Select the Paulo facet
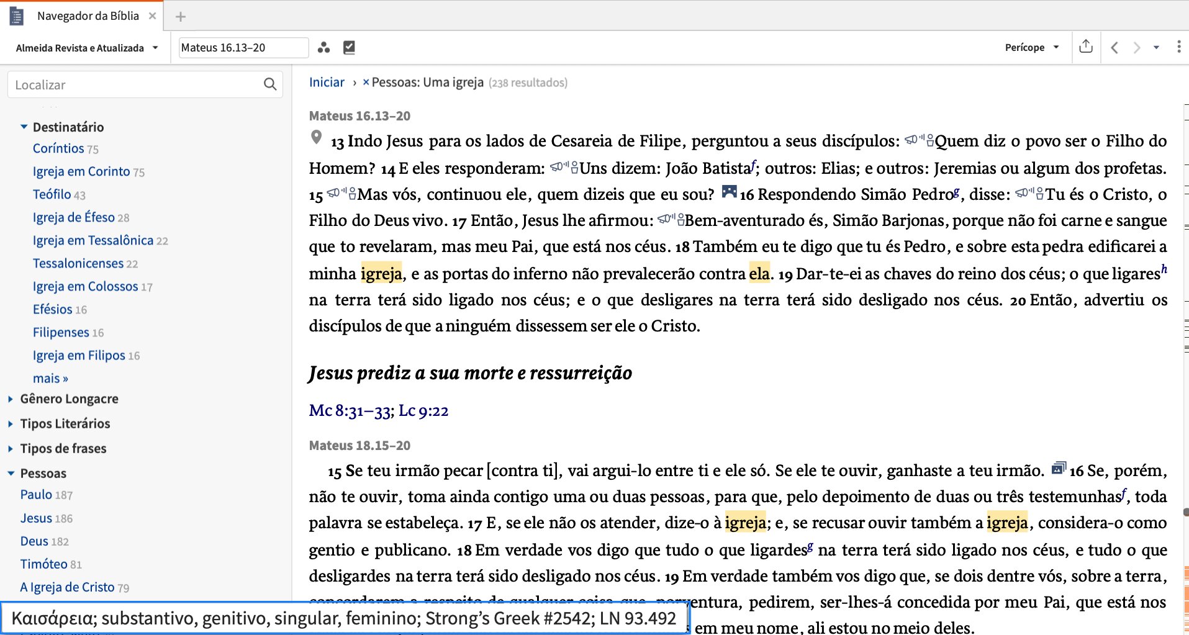 click(x=36, y=495)
